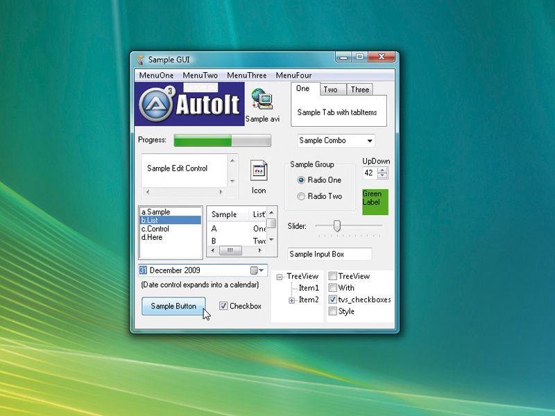Click the day 31 in the date field
555x416 pixels.
(x=143, y=270)
